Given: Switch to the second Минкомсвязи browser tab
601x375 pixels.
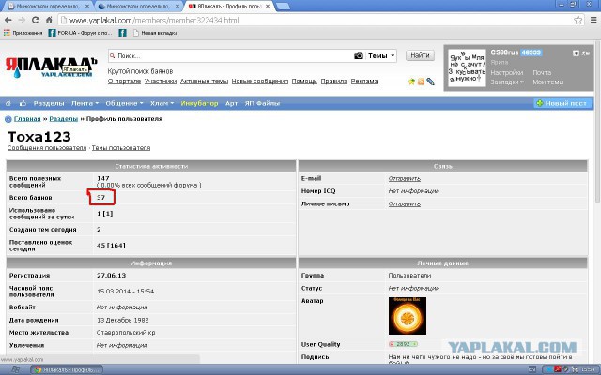Looking at the screenshot, I should 138,7.
